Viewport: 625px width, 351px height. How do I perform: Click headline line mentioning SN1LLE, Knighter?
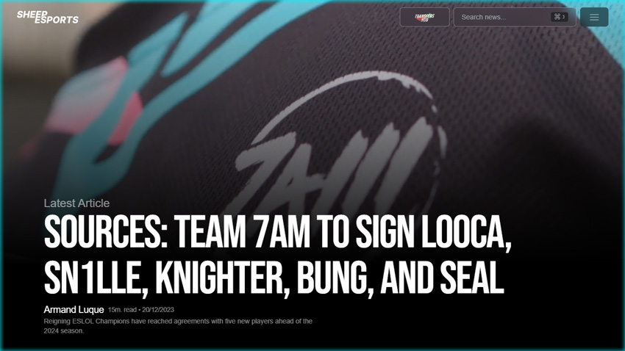(274, 278)
